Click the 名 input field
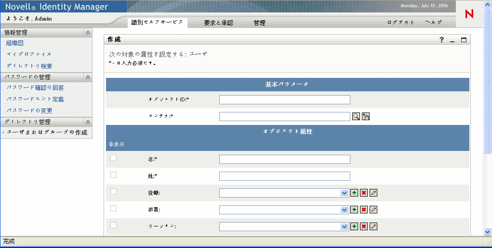 [285, 160]
